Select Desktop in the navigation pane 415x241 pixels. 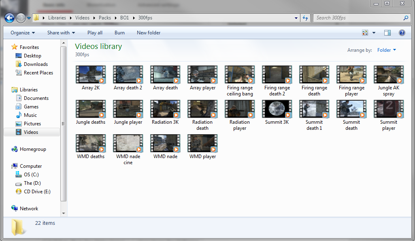pyautogui.click(x=32, y=56)
